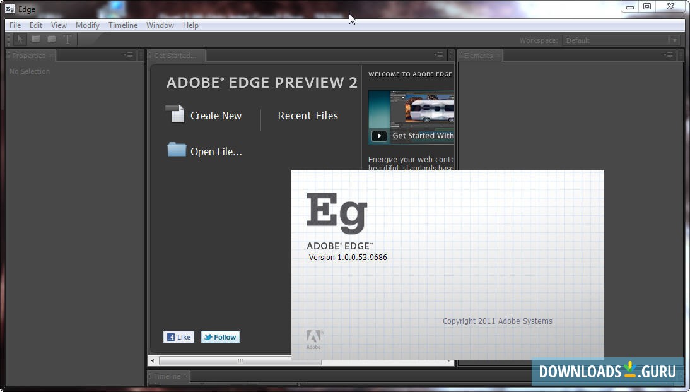The height and width of the screenshot is (392, 690).
Task: Open the Get Started panel options menu
Action: point(438,55)
